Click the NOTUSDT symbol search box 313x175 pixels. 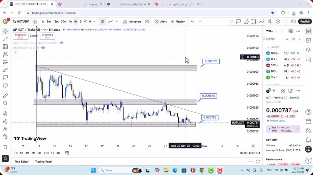21,22
